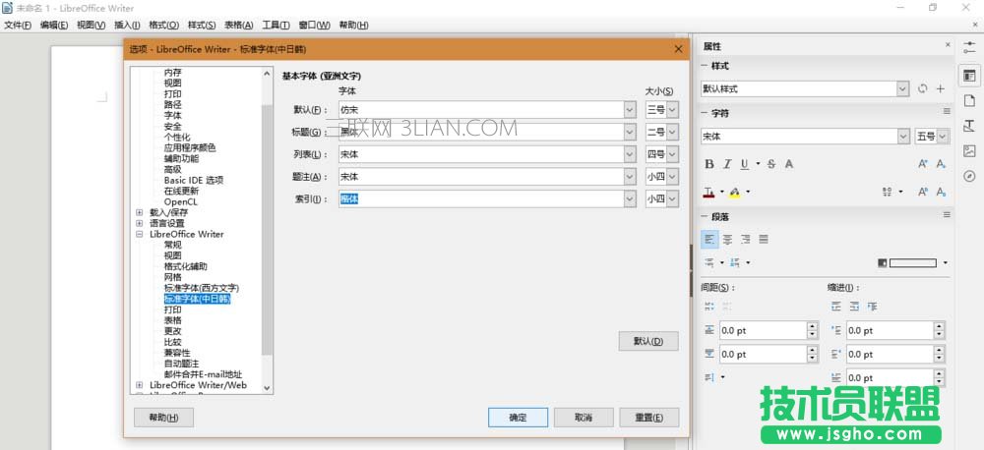This screenshot has height=450, width=984.
Task: Click the Decrease Indent icon
Action: pos(854,308)
